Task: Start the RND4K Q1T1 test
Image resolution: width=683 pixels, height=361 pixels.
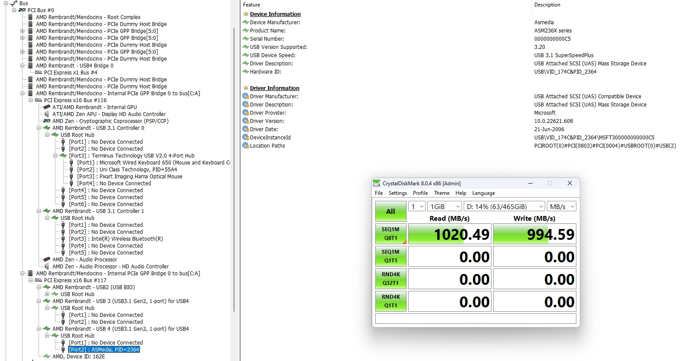Action: (390, 301)
